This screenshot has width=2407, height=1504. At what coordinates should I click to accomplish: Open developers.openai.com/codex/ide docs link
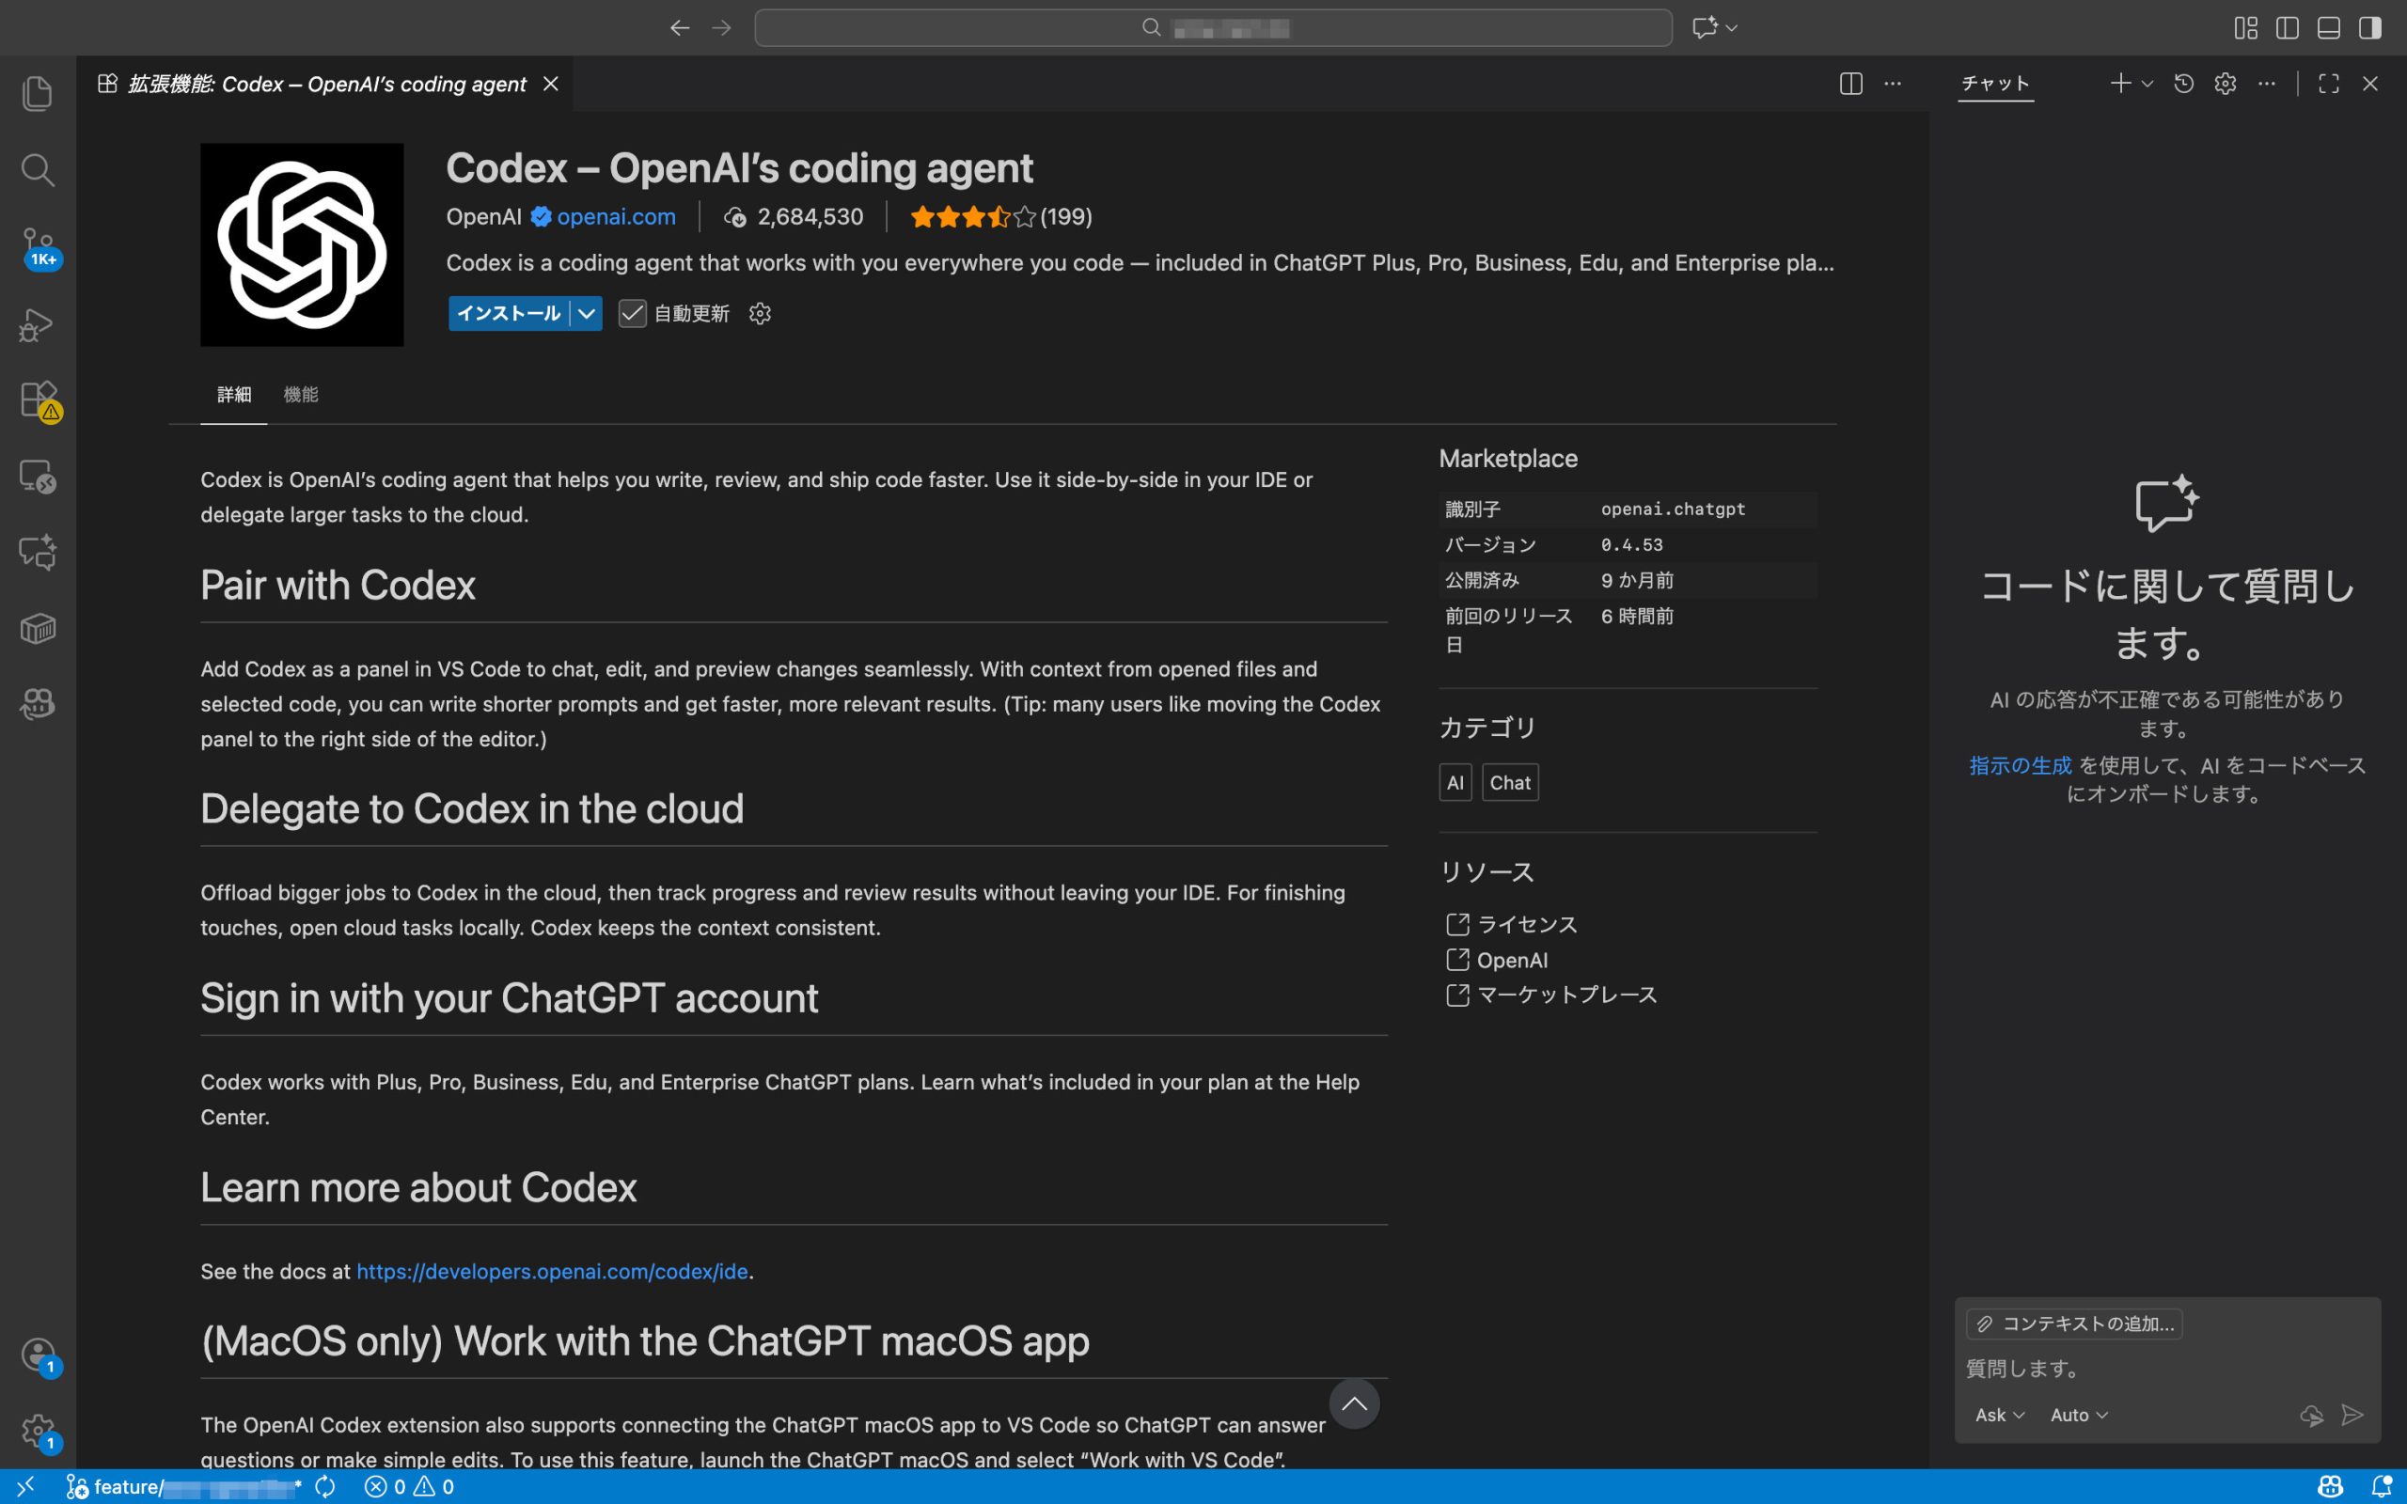tap(551, 1271)
